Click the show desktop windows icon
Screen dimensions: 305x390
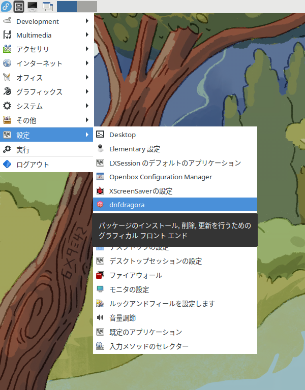(48, 6)
